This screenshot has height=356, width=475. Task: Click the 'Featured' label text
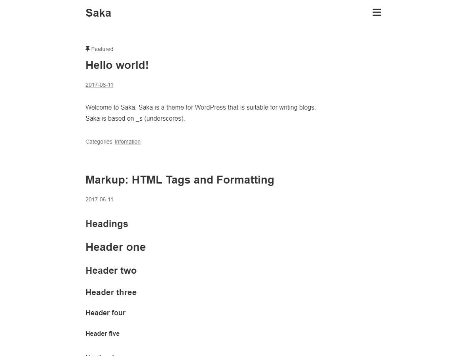(102, 49)
